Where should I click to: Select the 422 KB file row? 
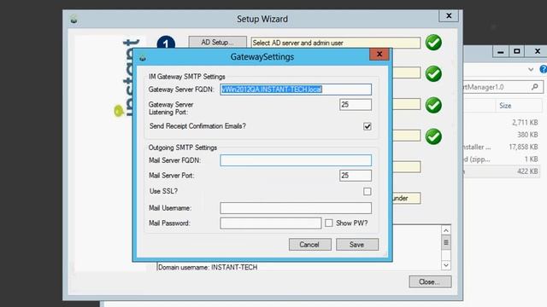(x=503, y=171)
